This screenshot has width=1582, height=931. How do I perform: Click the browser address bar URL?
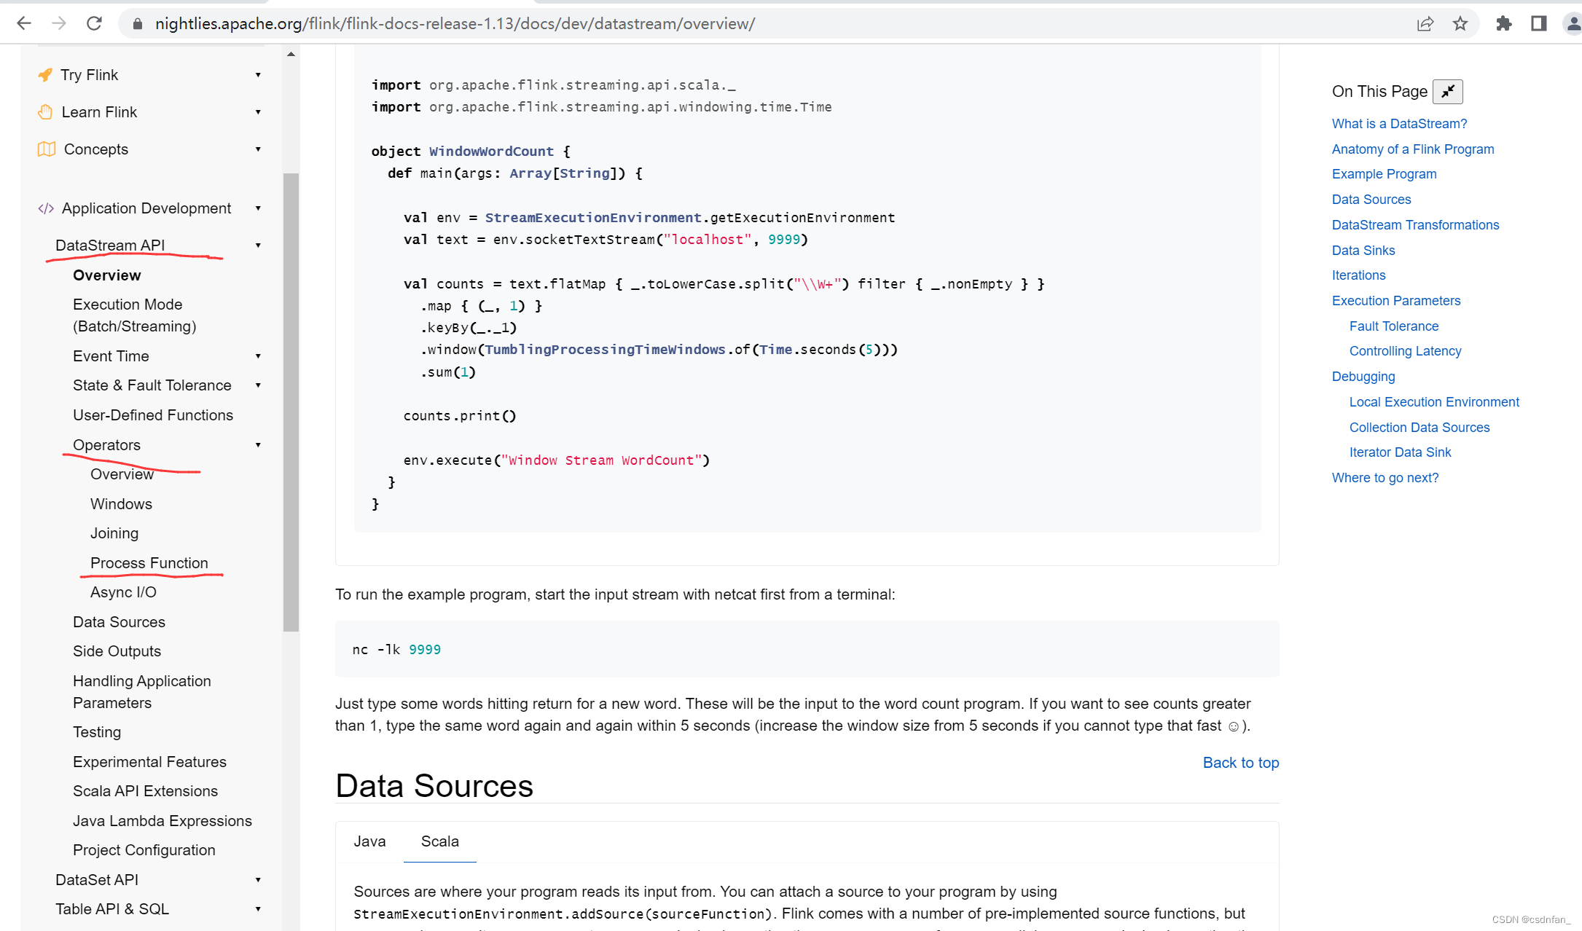pos(455,23)
